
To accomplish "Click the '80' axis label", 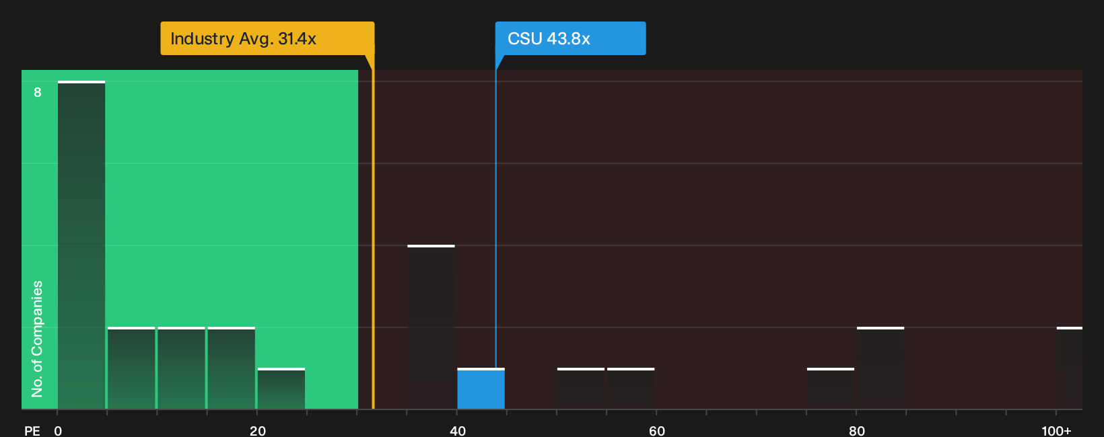I will [x=856, y=430].
